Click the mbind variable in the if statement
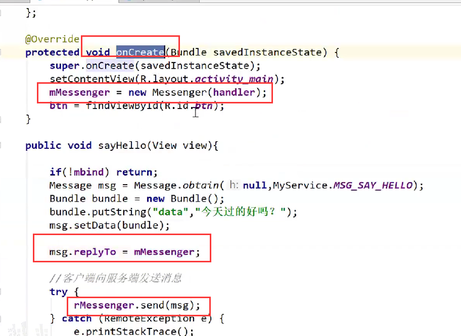 point(88,172)
